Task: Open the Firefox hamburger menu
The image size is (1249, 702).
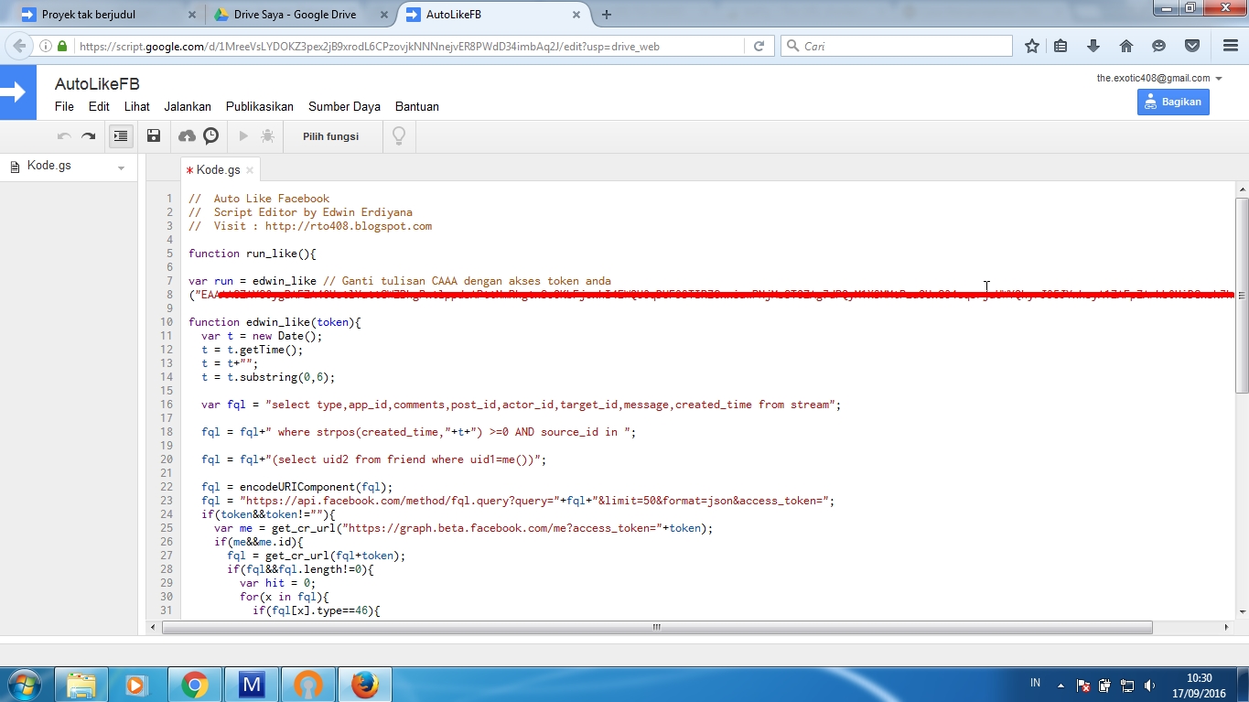Action: tap(1231, 46)
